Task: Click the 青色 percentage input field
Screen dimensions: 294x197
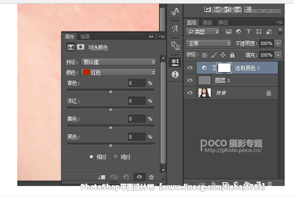Action: click(137, 83)
